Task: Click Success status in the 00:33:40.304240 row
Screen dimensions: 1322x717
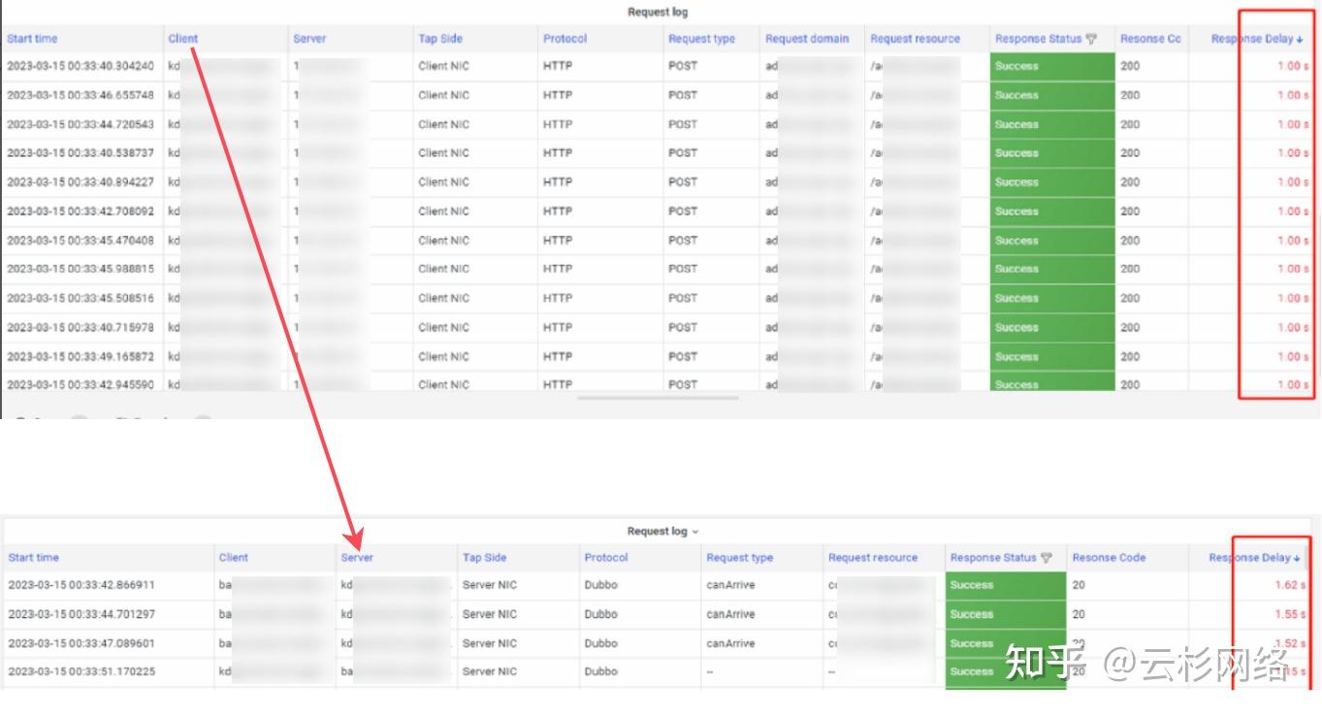Action: (x=1052, y=66)
